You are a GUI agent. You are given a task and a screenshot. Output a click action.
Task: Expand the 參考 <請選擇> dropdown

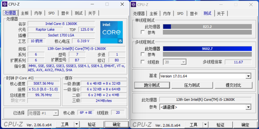(248, 107)
